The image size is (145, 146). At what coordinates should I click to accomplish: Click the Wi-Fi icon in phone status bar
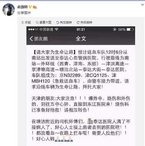(56, 29)
